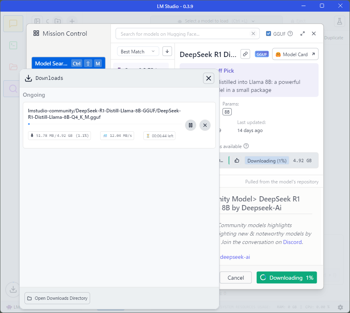Toggle sort direction arrow next to Best Match
350x313 pixels.
click(x=167, y=51)
